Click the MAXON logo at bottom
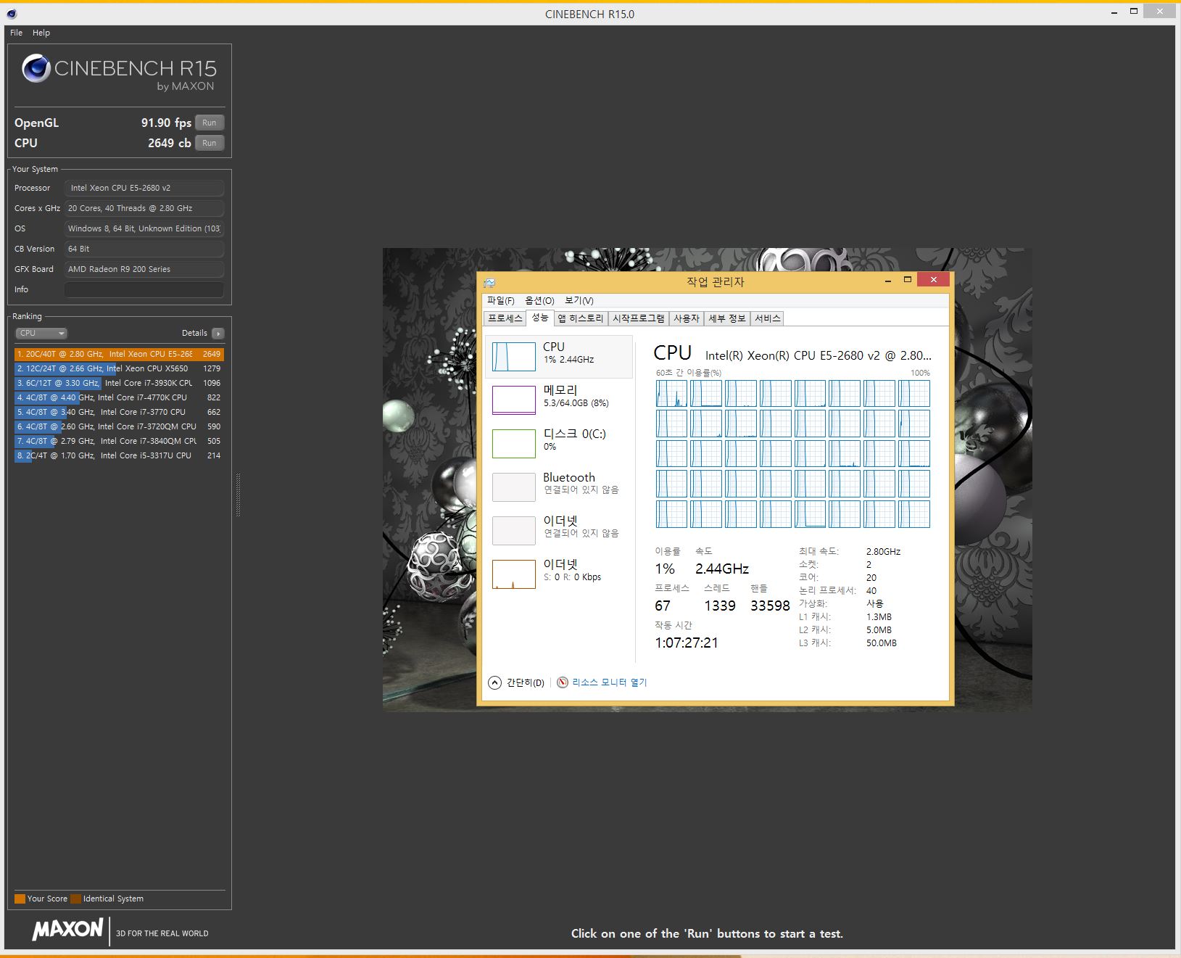 click(67, 930)
